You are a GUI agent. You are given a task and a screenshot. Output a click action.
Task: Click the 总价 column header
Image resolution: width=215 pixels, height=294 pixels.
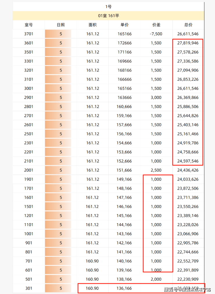pos(188,25)
